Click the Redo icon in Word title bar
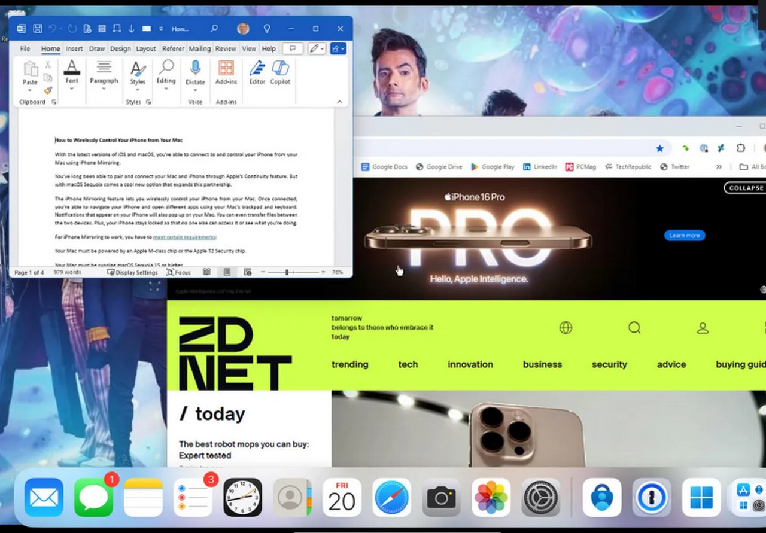The height and width of the screenshot is (533, 766). click(x=72, y=29)
